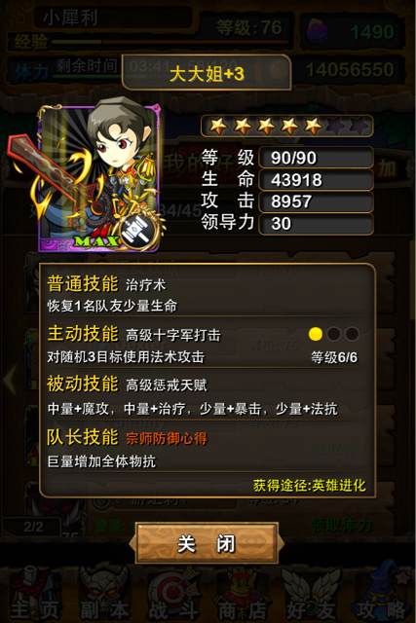Tap the 获得途径:英雄进化 link
Viewport: 416px width, 623px height.
click(x=310, y=485)
